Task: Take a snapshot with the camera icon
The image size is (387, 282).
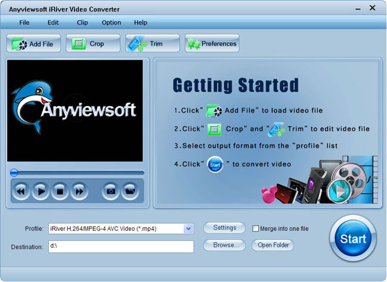Action: click(111, 191)
